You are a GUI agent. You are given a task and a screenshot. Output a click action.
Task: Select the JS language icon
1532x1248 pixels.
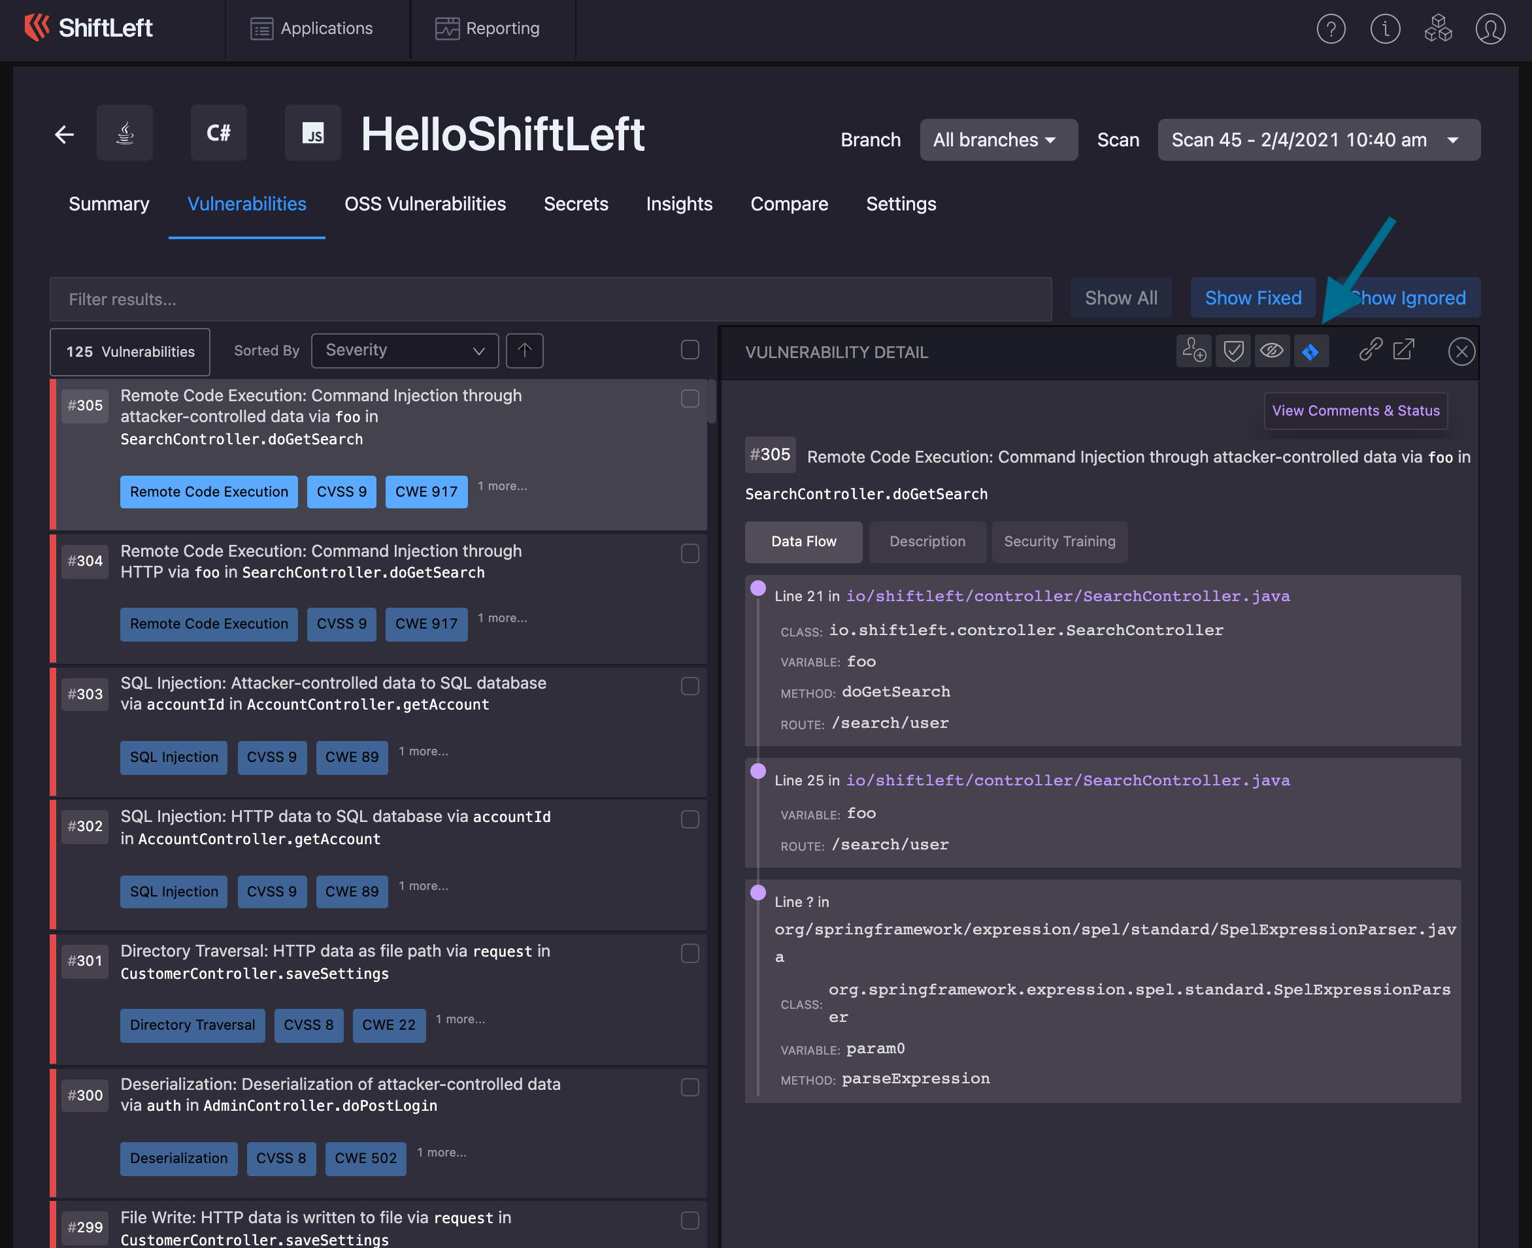[x=312, y=133]
